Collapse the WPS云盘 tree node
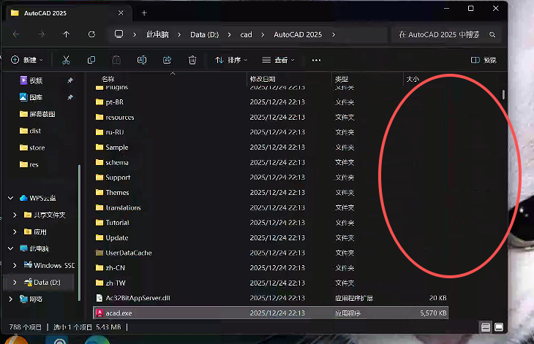Viewport: 534px width, 344px height. pyautogui.click(x=10, y=198)
